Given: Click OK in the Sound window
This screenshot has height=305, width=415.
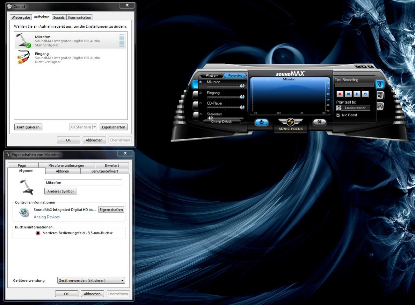Looking at the screenshot, I should click(68, 140).
